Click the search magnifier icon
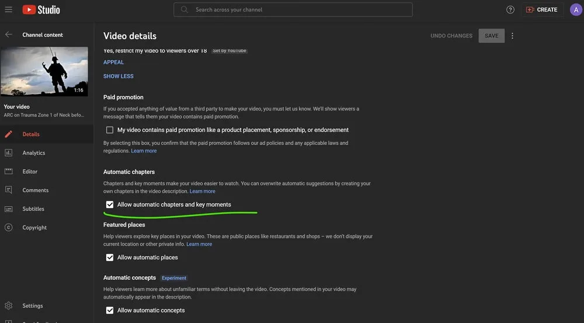The height and width of the screenshot is (323, 584). (185, 10)
